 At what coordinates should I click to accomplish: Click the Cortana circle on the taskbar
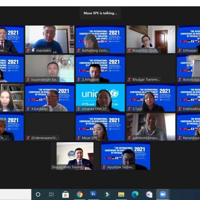[38, 194]
